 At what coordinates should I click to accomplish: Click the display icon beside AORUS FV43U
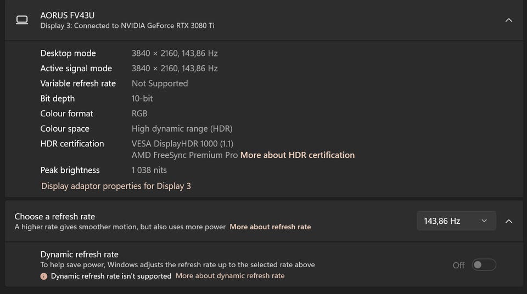pyautogui.click(x=22, y=20)
